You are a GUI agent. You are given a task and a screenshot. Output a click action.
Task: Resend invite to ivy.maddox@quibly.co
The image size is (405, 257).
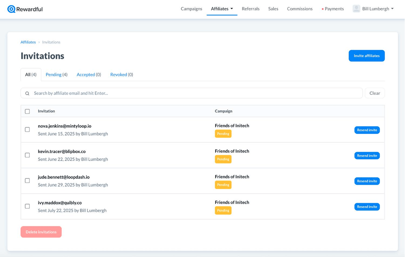coord(367,207)
